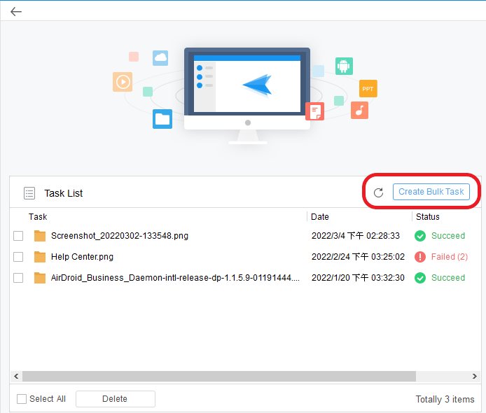This screenshot has width=486, height=413.
Task: Click scrollbar right arrow
Action: (x=475, y=376)
